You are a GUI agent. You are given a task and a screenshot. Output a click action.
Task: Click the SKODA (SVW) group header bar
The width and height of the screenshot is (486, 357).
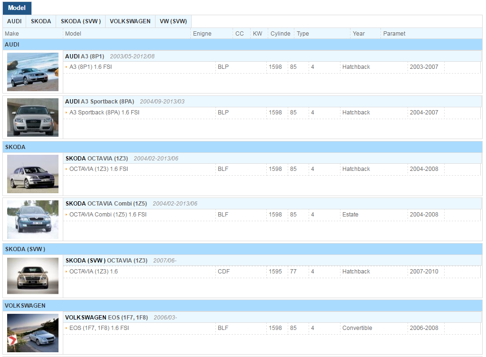click(243, 249)
